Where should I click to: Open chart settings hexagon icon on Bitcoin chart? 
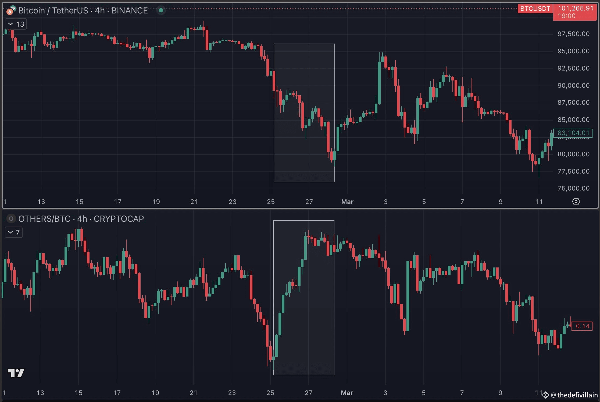pyautogui.click(x=576, y=202)
